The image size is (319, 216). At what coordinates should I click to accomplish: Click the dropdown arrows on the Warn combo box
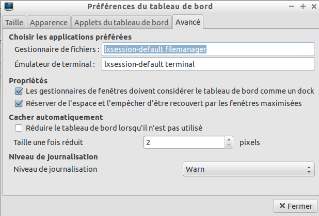pyautogui.click(x=309, y=169)
